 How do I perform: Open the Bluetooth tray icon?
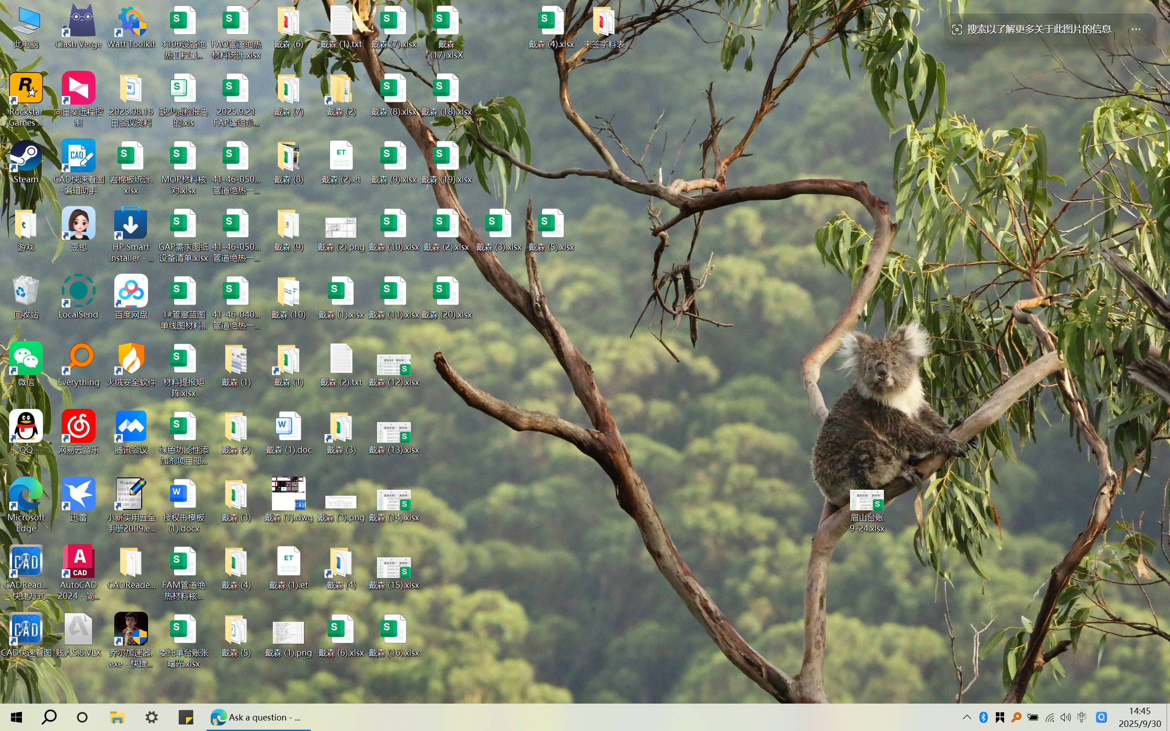point(983,717)
